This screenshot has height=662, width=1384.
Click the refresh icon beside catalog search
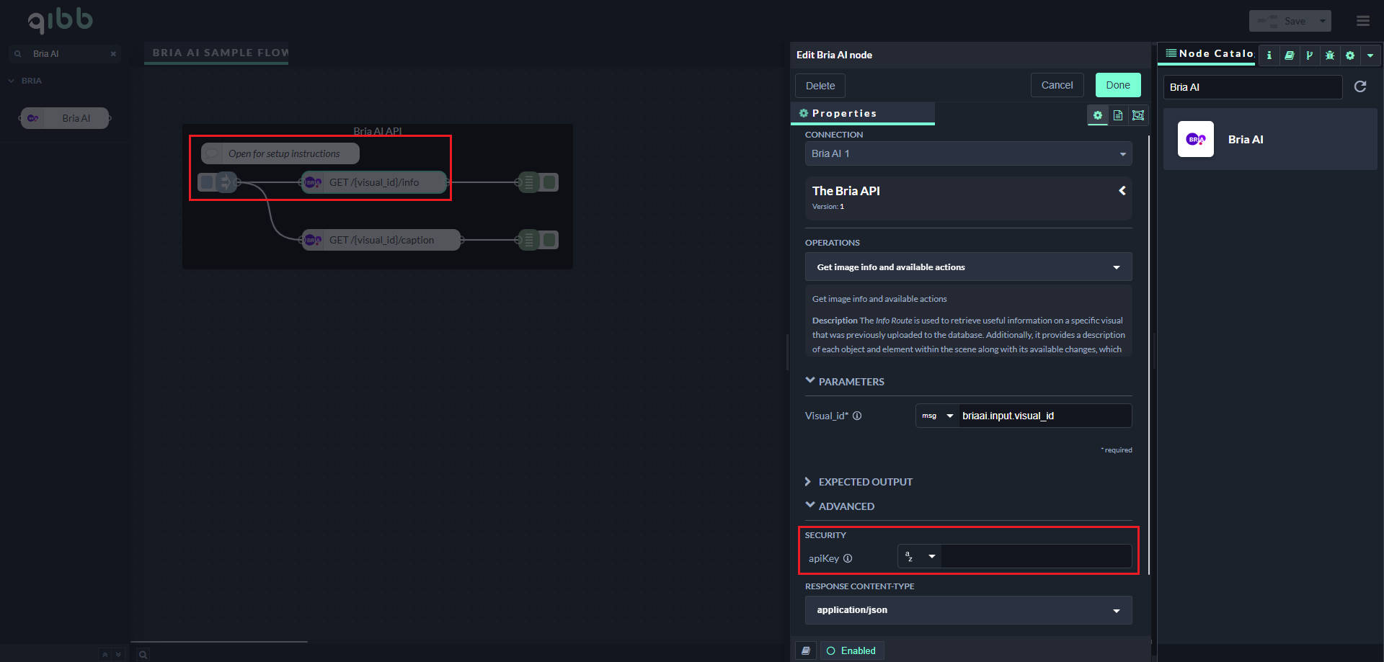point(1360,87)
